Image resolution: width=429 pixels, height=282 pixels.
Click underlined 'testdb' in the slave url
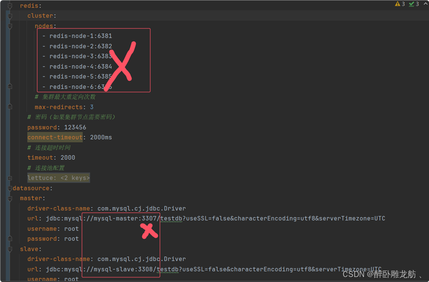[168, 270]
